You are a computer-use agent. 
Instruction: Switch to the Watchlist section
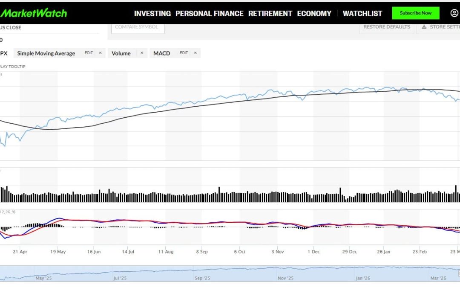click(x=362, y=13)
